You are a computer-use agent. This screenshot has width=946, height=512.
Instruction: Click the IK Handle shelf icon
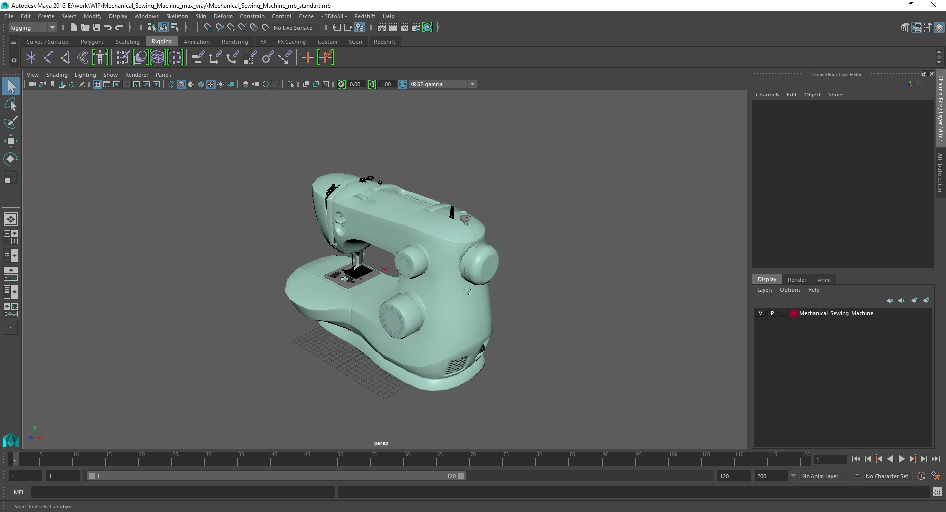click(x=65, y=58)
